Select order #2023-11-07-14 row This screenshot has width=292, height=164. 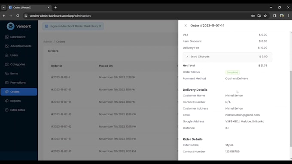pyautogui.click(x=61, y=102)
